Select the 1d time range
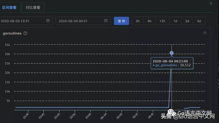The image size is (219, 123). [175, 21]
